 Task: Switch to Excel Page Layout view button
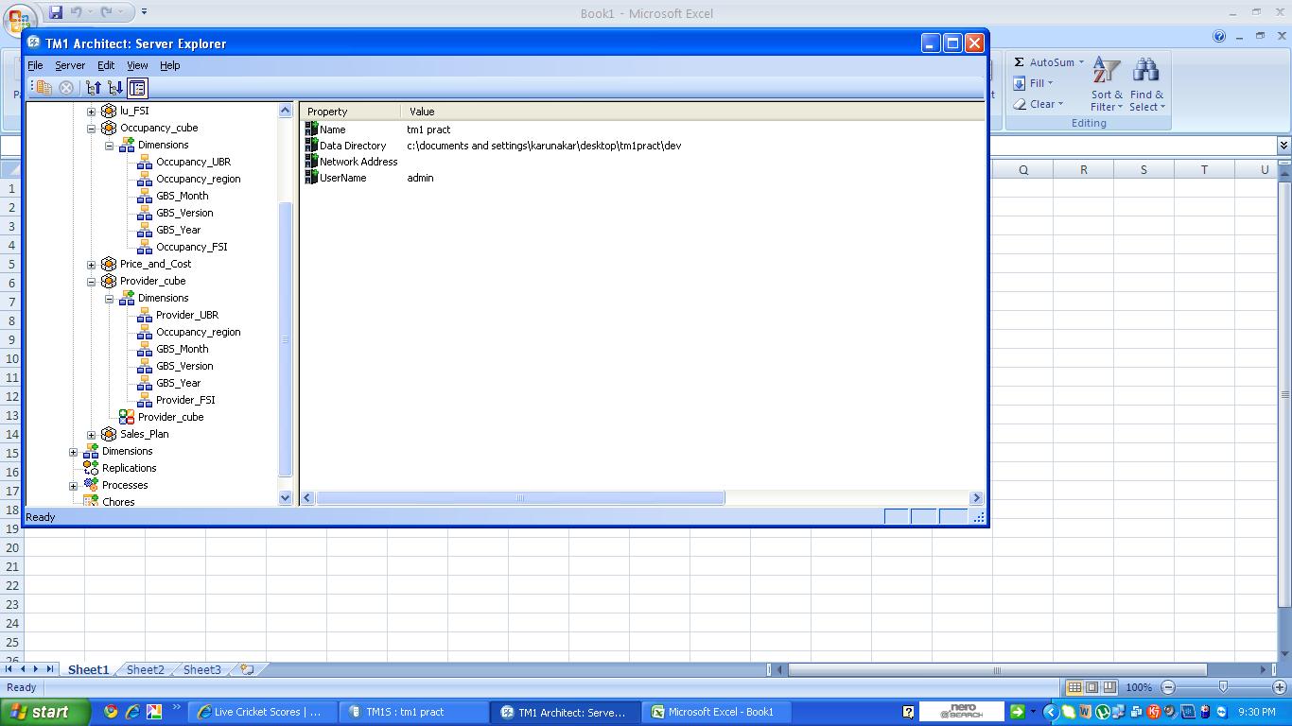coord(1091,687)
